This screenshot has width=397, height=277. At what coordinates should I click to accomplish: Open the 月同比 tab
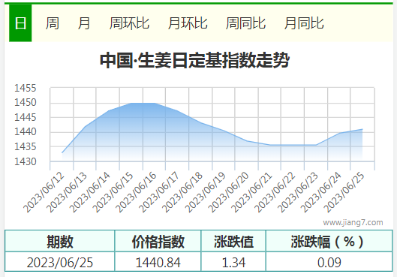pyautogui.click(x=304, y=23)
